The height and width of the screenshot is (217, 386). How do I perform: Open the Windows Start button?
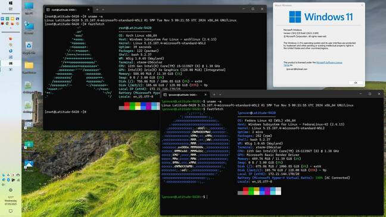[x=11, y=3]
